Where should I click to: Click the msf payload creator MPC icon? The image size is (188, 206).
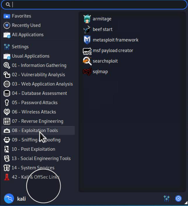(x=87, y=51)
